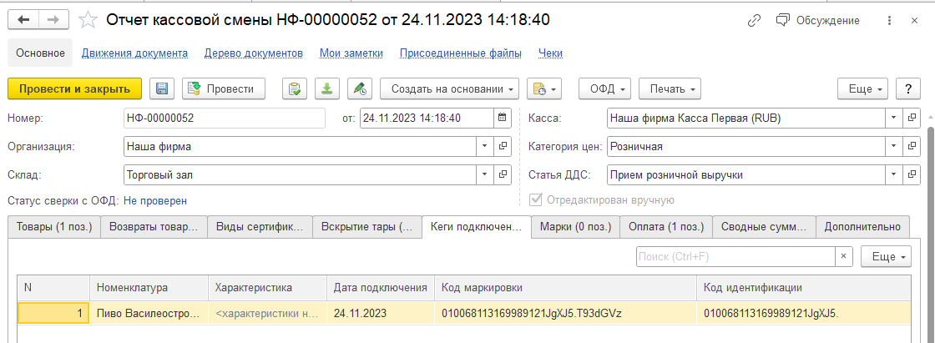The image size is (935, 343).
Task: Expand the 'ОФД' dropdown button
Action: click(605, 88)
